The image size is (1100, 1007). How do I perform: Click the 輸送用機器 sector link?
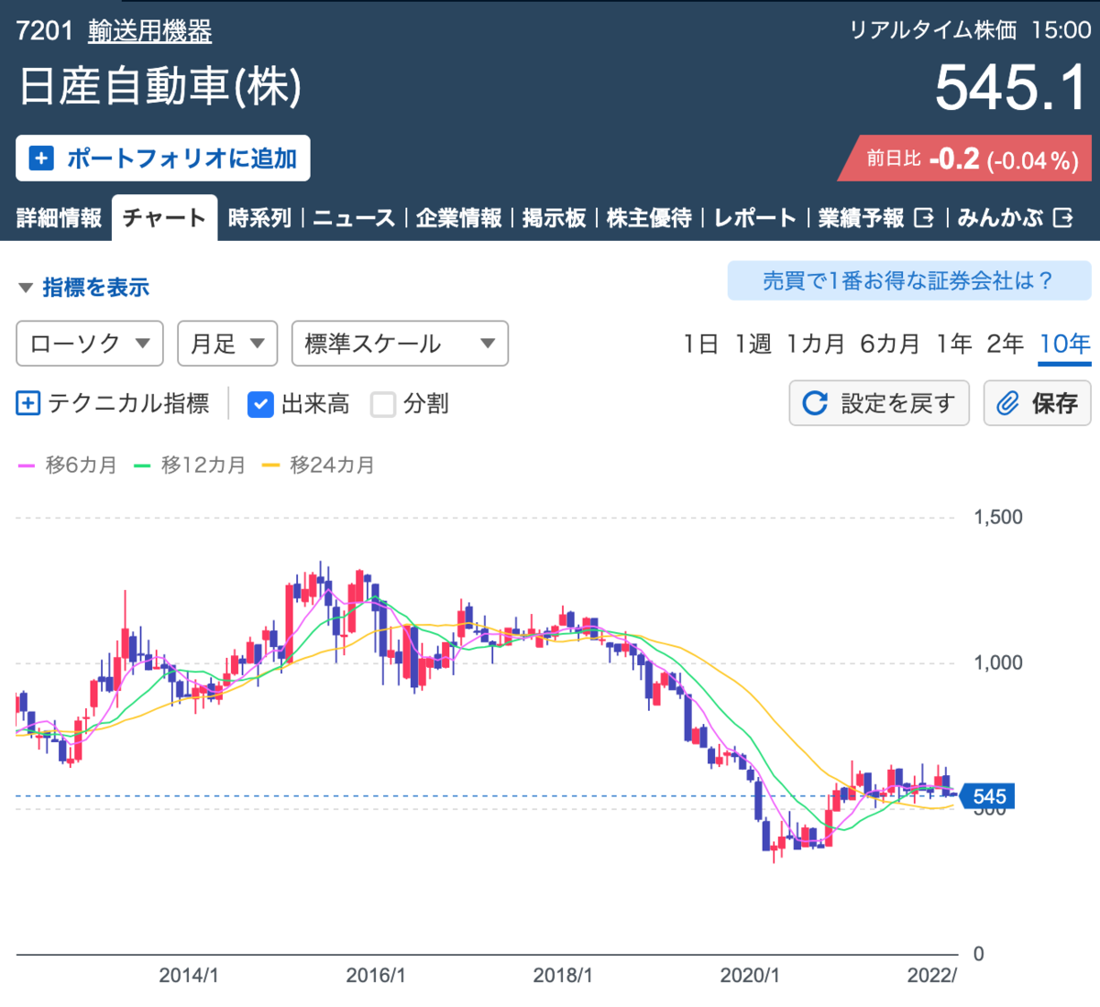pos(150,31)
